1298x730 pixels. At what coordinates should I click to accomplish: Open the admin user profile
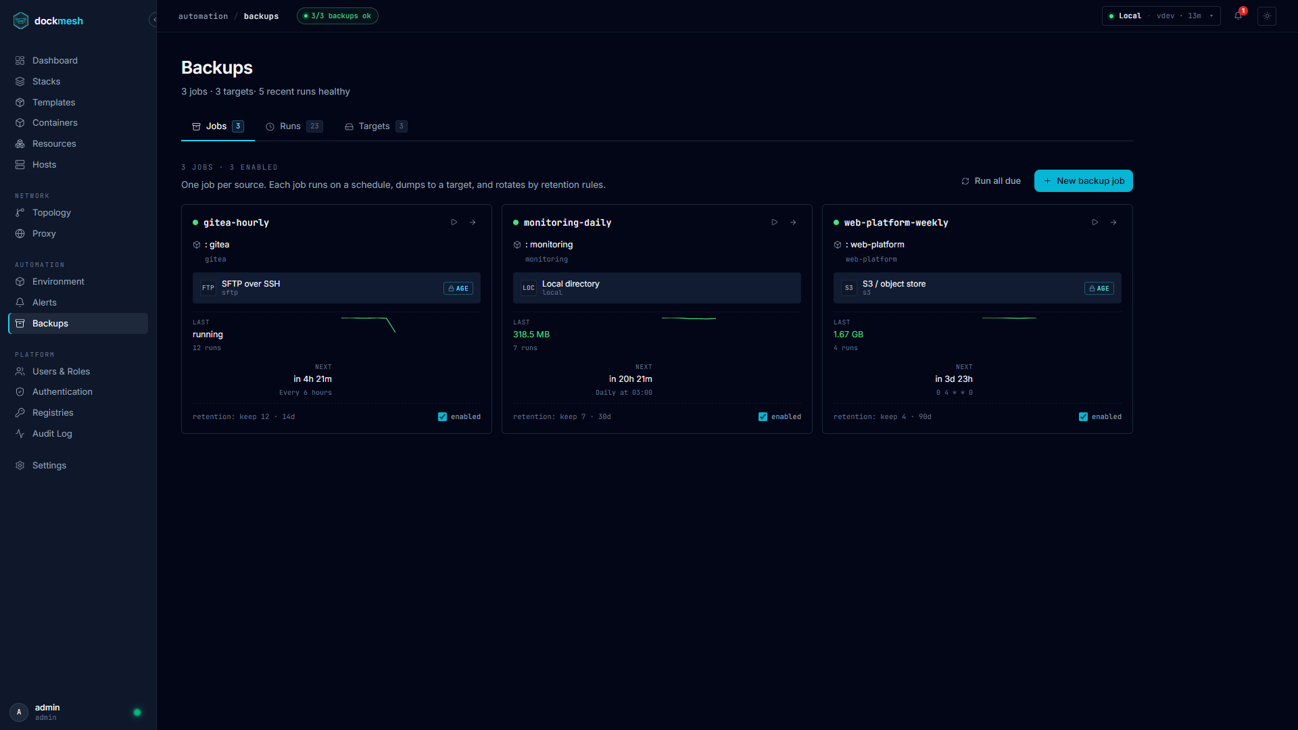(47, 712)
